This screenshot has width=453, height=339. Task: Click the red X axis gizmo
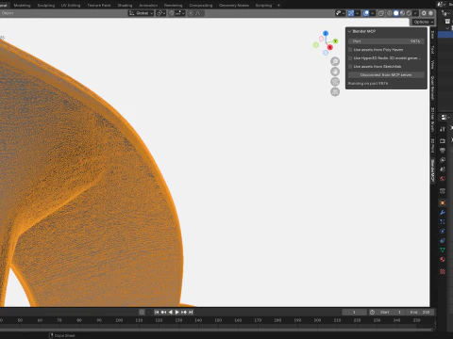pos(329,47)
